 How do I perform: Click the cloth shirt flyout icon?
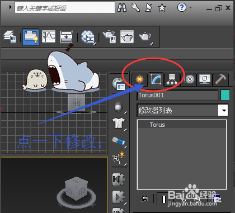pyautogui.click(x=119, y=124)
